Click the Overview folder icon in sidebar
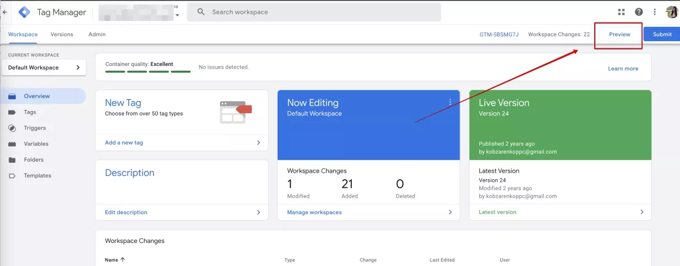 coord(12,96)
